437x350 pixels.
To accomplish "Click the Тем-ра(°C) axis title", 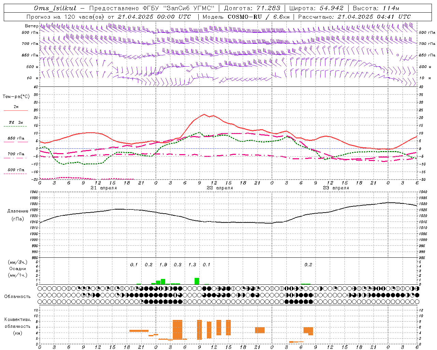I will point(16,97).
